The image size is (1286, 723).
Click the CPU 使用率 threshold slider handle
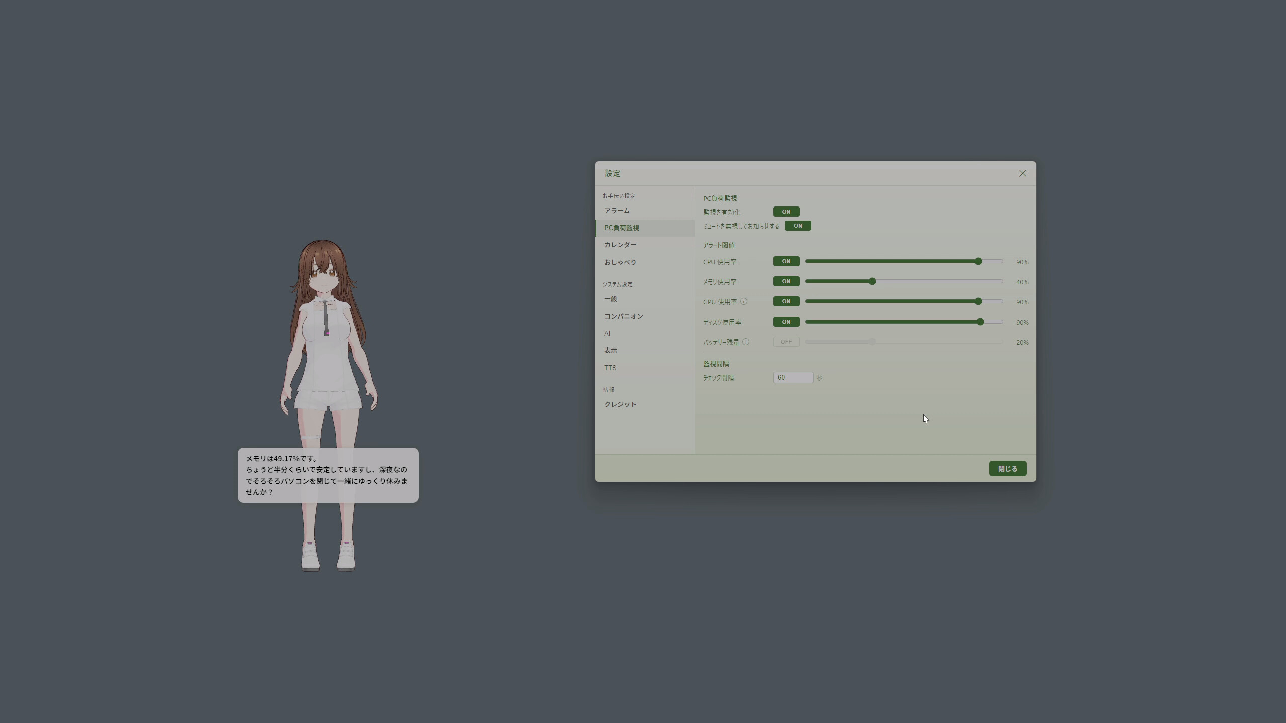pyautogui.click(x=978, y=261)
